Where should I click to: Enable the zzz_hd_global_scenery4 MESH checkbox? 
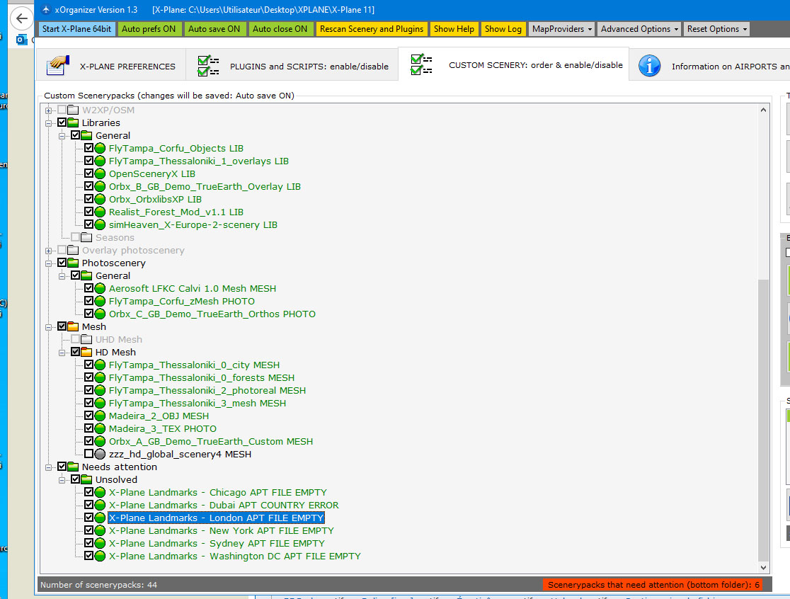pyautogui.click(x=88, y=453)
